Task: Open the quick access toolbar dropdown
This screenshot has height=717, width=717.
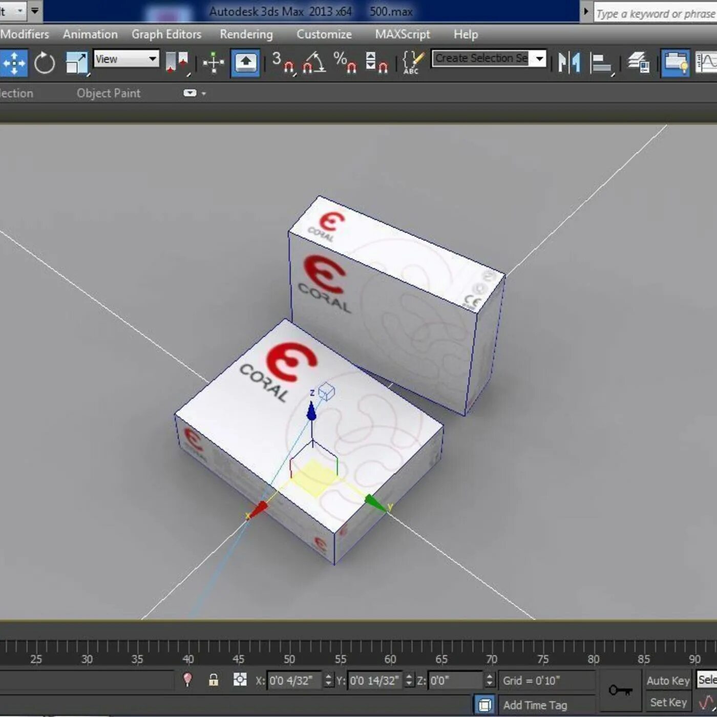Action: 35,10
